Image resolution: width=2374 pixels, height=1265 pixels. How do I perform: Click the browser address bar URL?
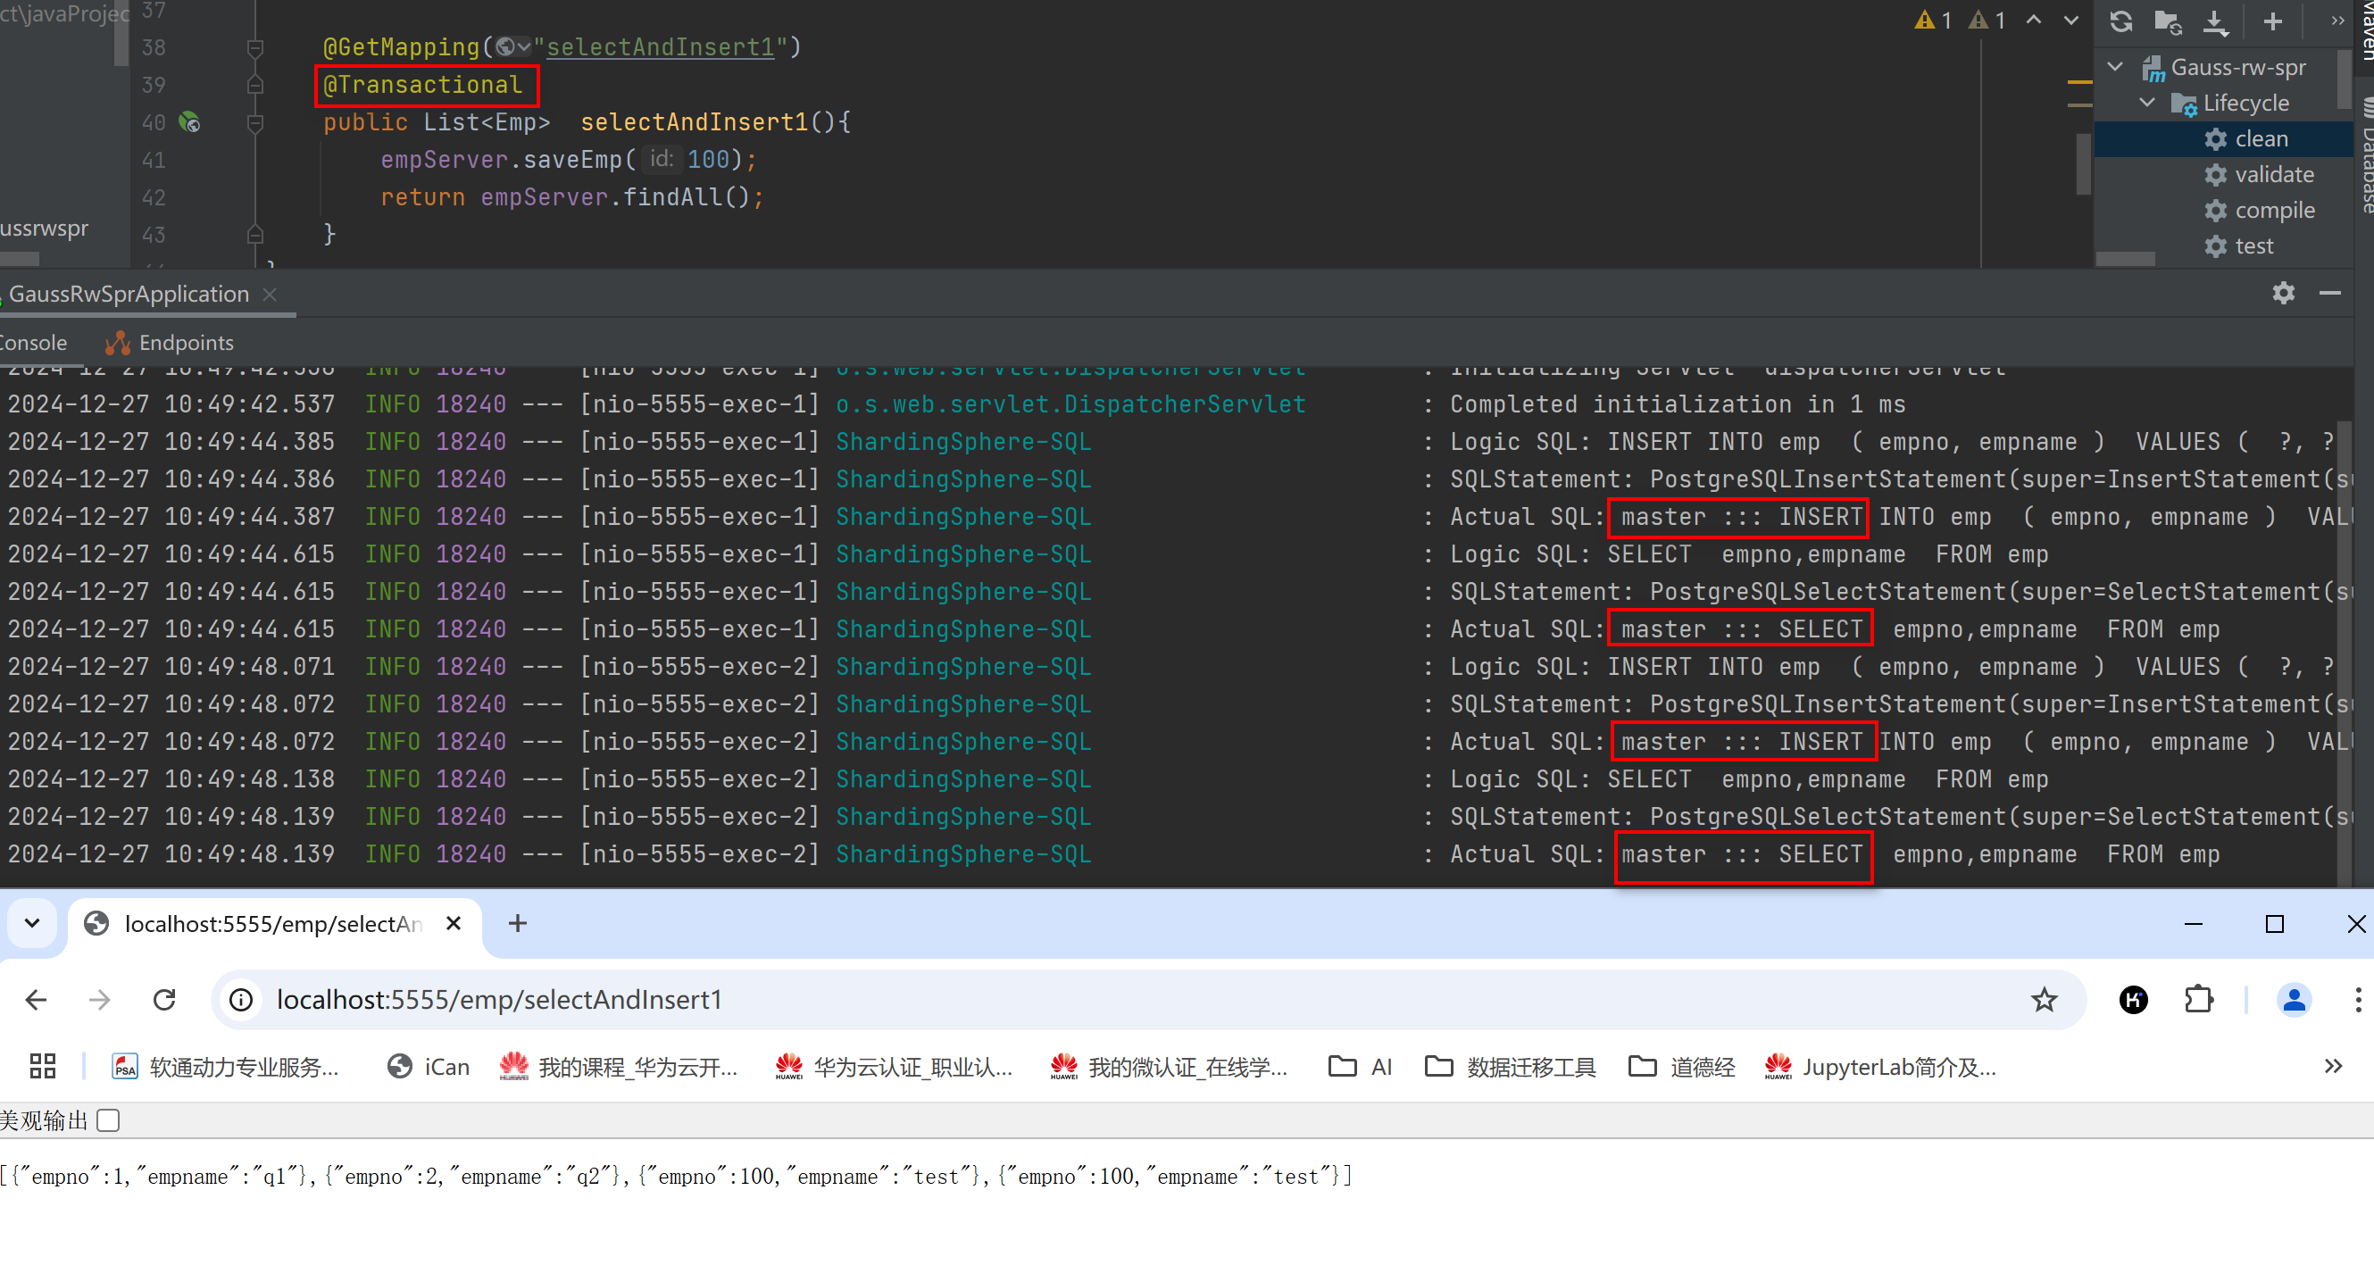[498, 1000]
